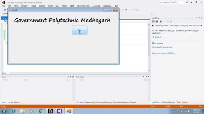Open Call Stack panel window-position dropdown
This screenshot has width=204, height=114.
[x=144, y=77]
